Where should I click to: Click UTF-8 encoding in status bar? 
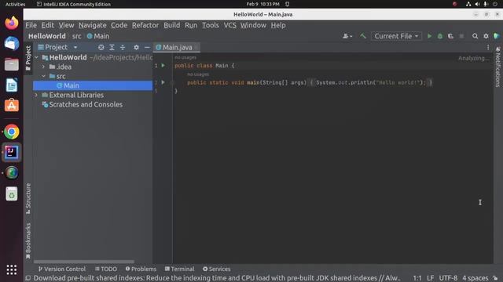(x=448, y=278)
